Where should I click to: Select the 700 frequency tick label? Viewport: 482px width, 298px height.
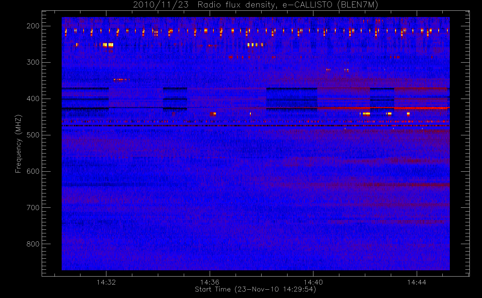point(33,208)
